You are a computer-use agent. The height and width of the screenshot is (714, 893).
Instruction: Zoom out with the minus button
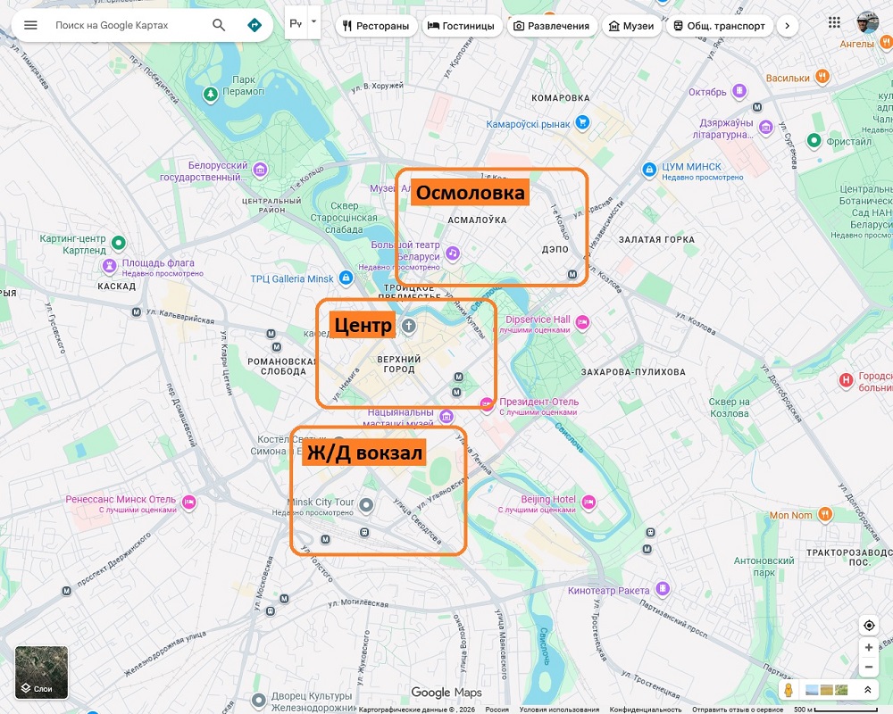click(869, 668)
